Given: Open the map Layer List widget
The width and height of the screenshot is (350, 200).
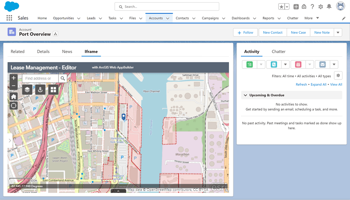Looking at the screenshot, I should tap(27, 90).
